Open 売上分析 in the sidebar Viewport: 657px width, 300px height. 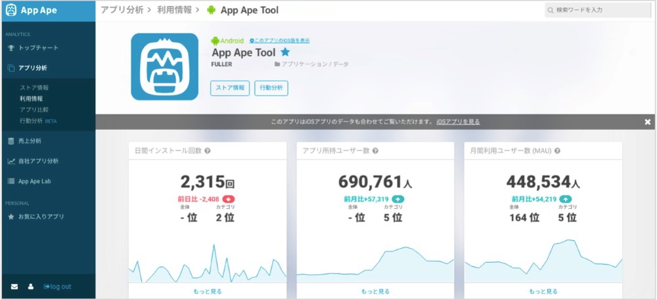pyautogui.click(x=25, y=141)
